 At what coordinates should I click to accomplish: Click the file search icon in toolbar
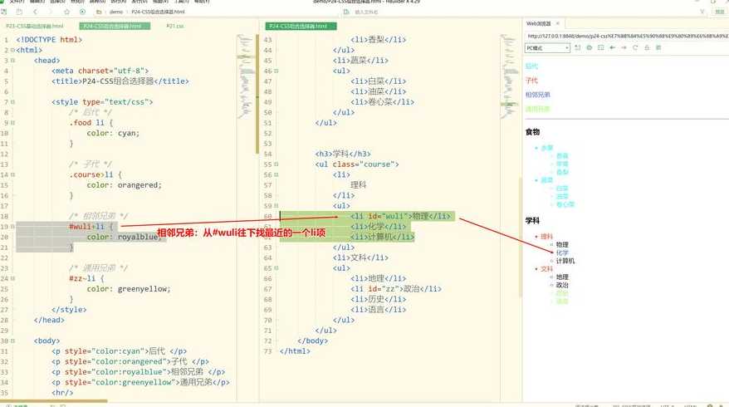point(346,12)
